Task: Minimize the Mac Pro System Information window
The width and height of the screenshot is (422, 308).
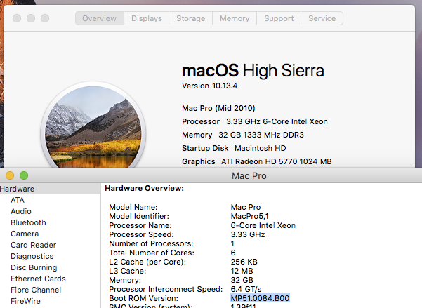Action: (x=10, y=175)
